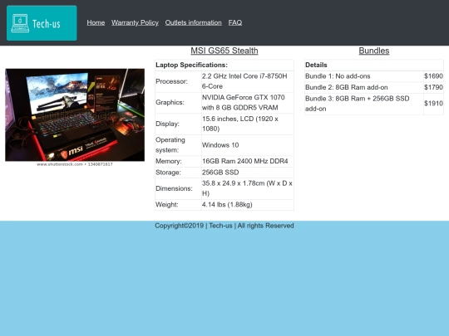Go to Outlets information
The width and height of the screenshot is (449, 336).
tap(193, 22)
